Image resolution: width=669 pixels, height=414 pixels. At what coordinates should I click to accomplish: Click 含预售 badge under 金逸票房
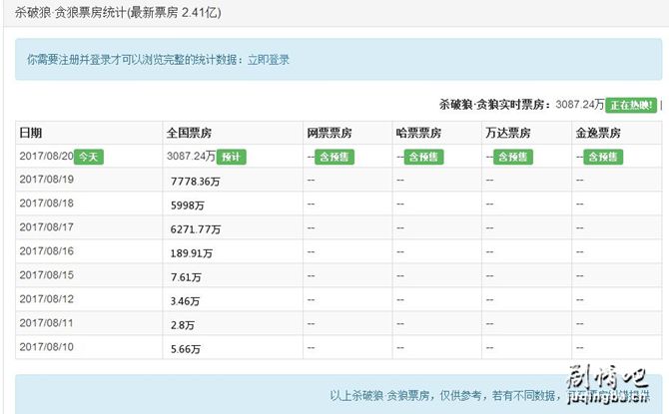pyautogui.click(x=603, y=157)
